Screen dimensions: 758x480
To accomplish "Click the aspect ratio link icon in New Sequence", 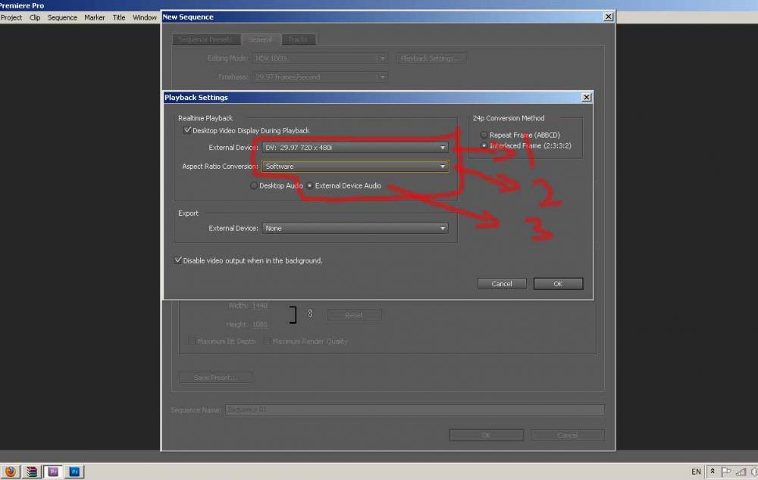I will (310, 314).
